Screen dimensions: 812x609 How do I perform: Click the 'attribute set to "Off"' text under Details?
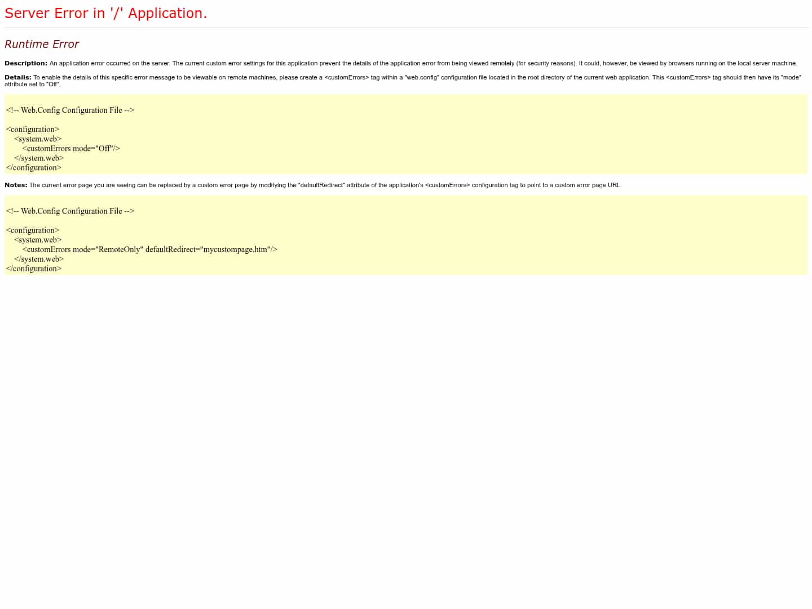(32, 84)
